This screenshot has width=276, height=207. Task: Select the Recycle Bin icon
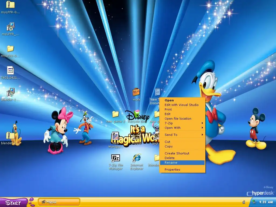(x=137, y=114)
